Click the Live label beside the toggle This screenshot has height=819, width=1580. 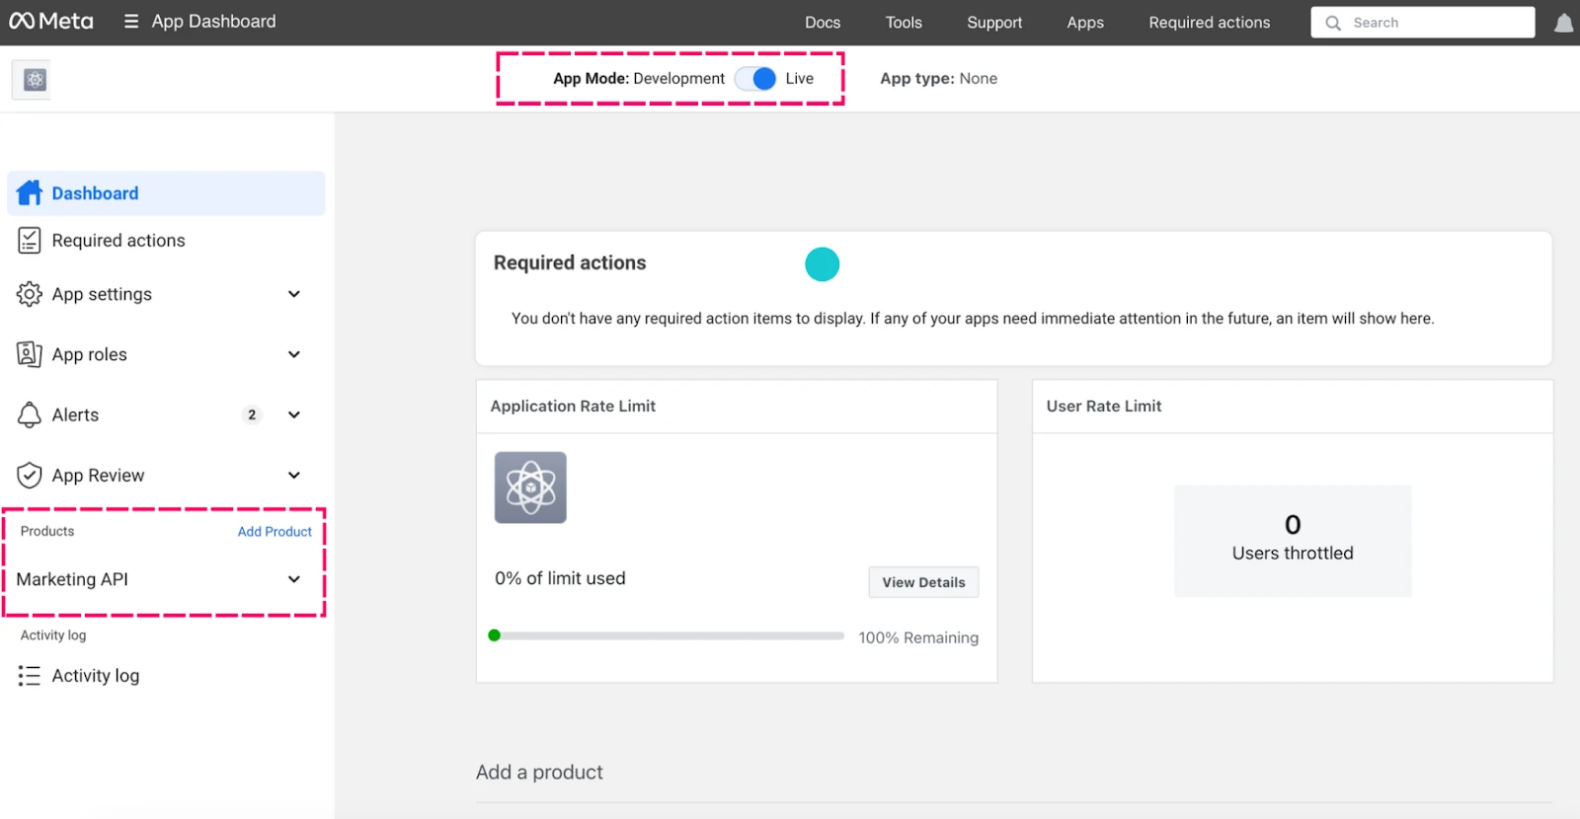click(x=800, y=78)
